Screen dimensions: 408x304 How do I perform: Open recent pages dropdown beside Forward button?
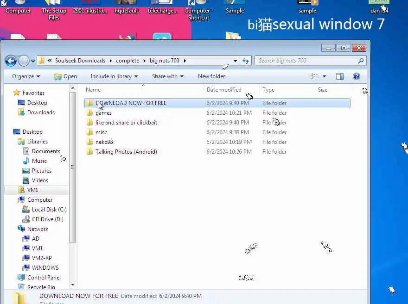click(33, 61)
